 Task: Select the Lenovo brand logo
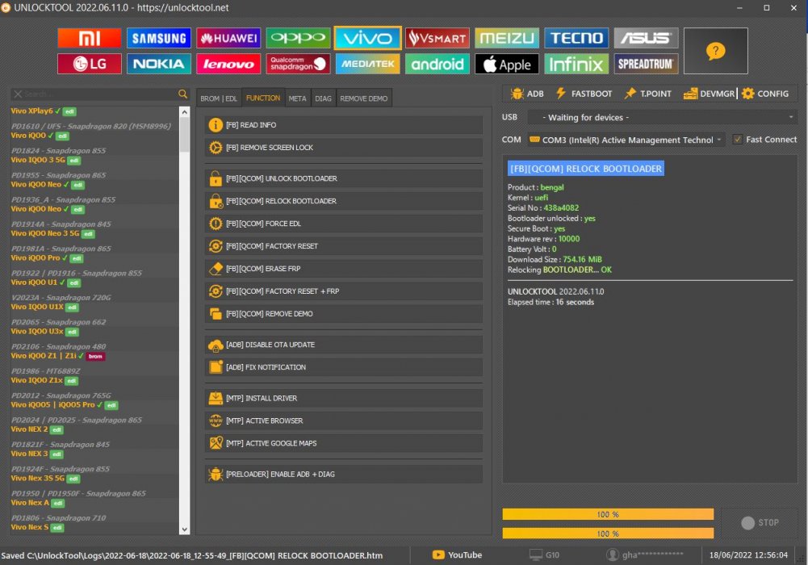pyautogui.click(x=228, y=64)
